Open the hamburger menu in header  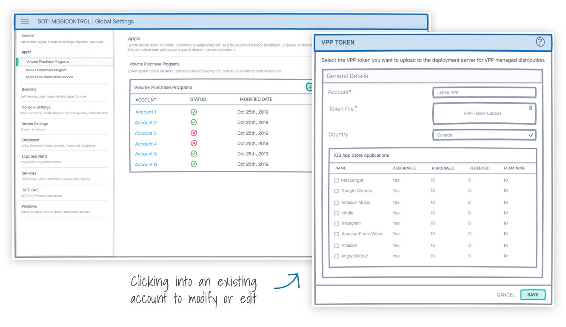(x=25, y=22)
